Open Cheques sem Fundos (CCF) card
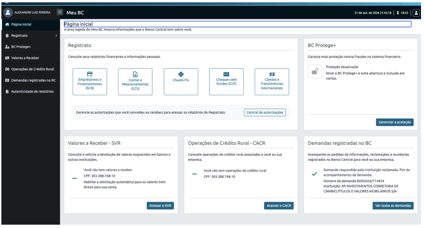424x228 pixels. click(x=226, y=82)
